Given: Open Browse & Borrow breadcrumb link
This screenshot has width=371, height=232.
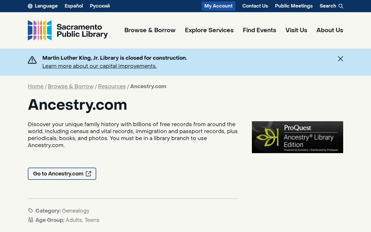Looking at the screenshot, I should pos(71,86).
